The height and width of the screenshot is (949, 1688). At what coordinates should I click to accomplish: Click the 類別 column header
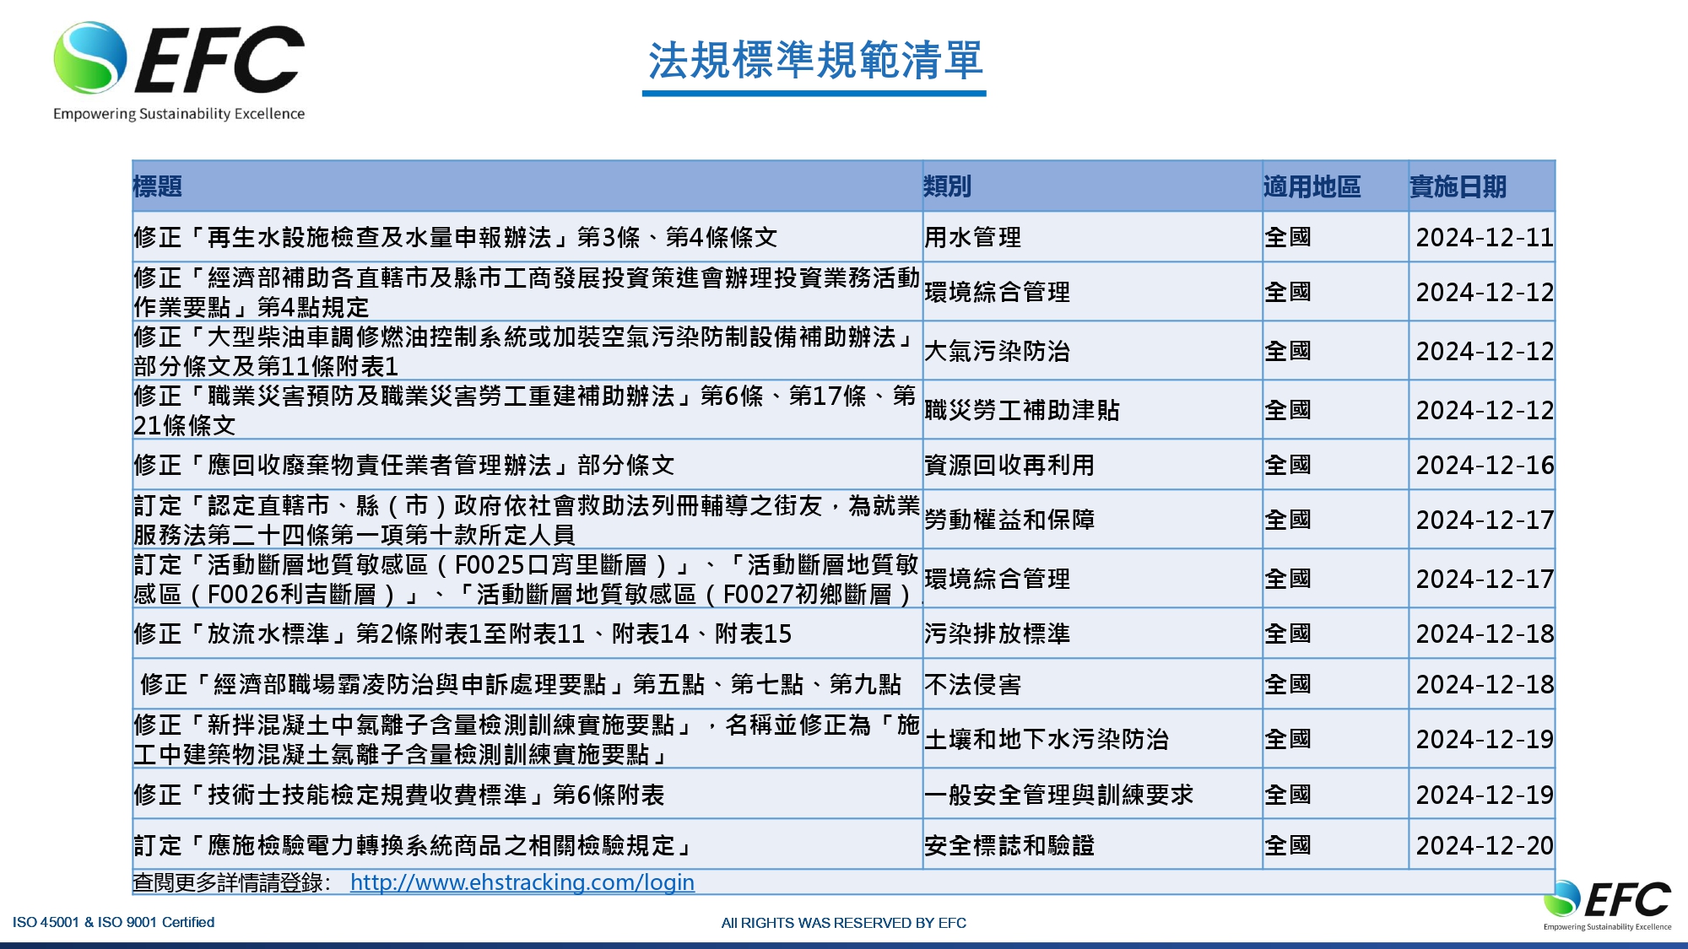(1092, 186)
